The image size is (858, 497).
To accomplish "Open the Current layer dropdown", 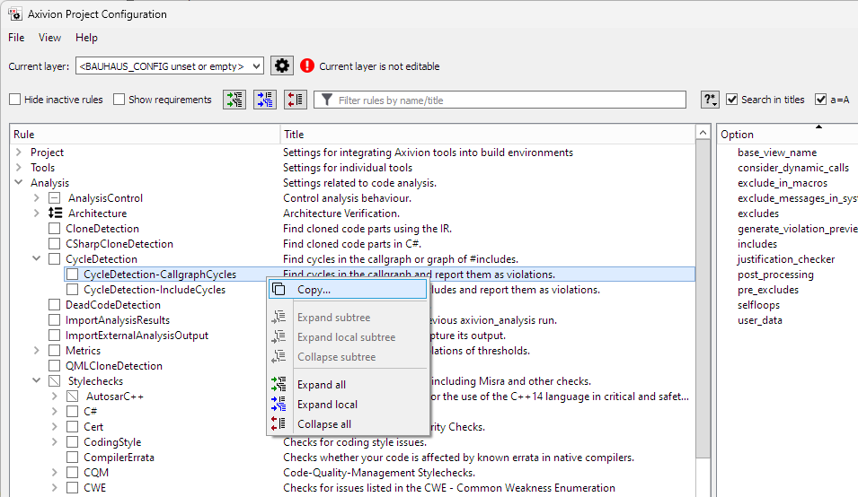I will tap(170, 66).
